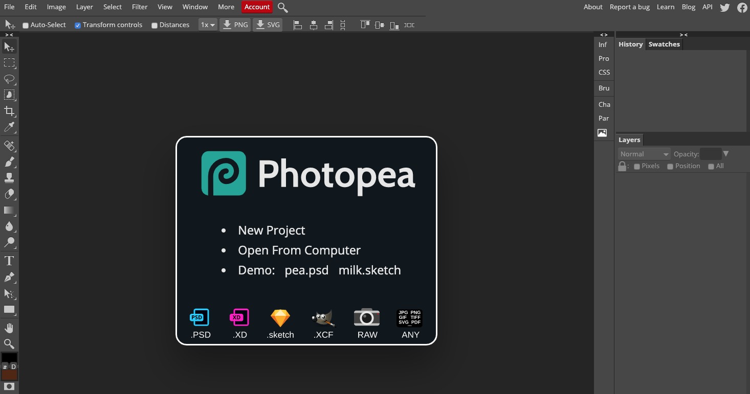Viewport: 750px width, 394px height.
Task: Open the Image menu
Action: tap(56, 7)
